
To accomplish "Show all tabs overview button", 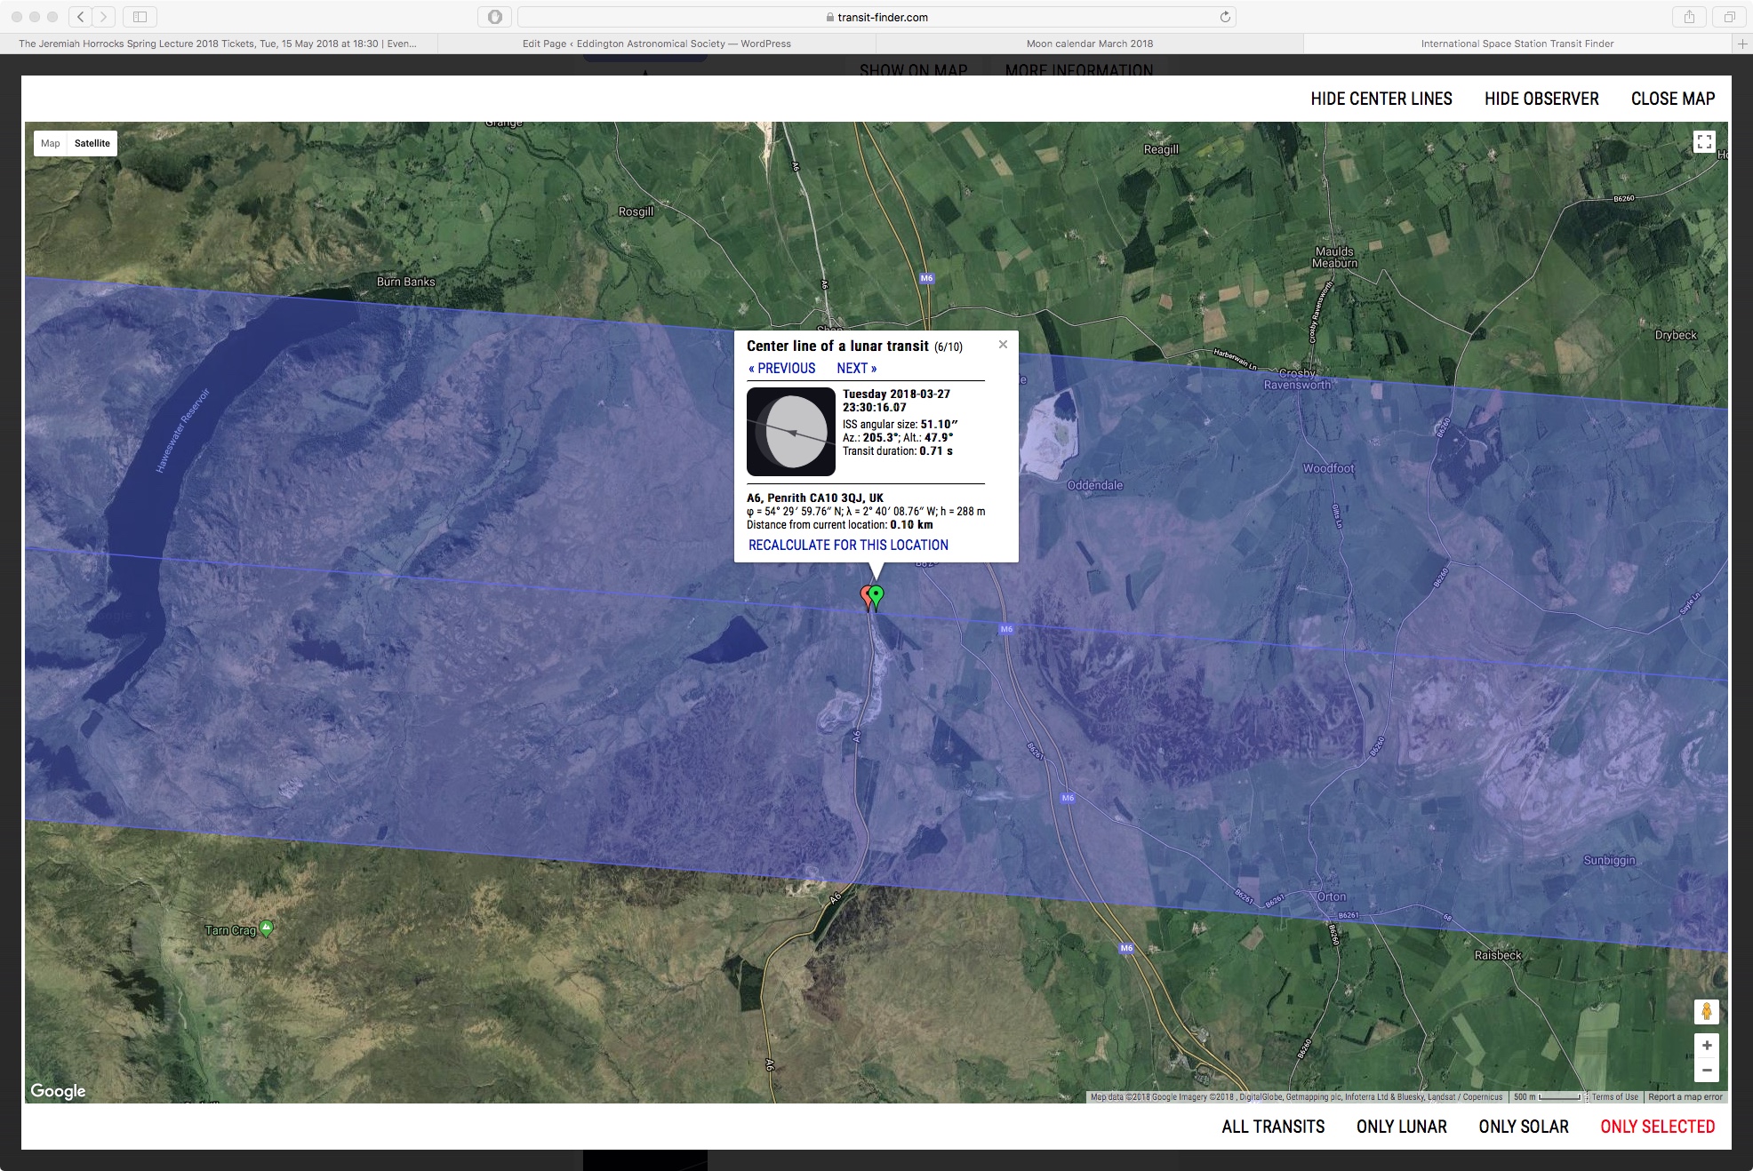I will pyautogui.click(x=1730, y=17).
